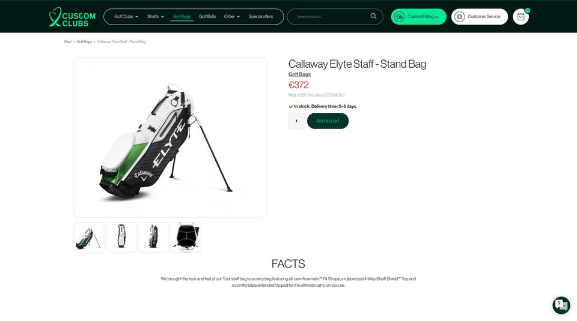Select the front view bag thumbnail
Image resolution: width=577 pixels, height=321 pixels.
pyautogui.click(x=121, y=237)
